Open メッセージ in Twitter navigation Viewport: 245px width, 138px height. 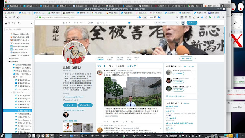click(x=102, y=23)
